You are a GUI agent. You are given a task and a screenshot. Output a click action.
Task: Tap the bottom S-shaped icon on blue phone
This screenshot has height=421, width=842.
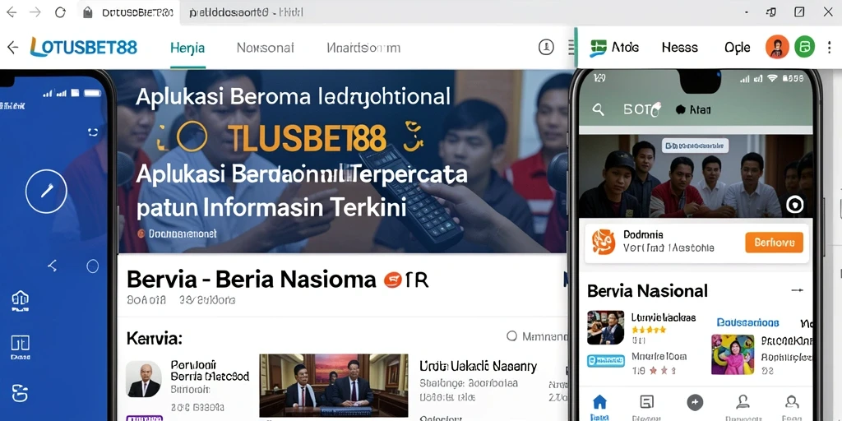20,393
